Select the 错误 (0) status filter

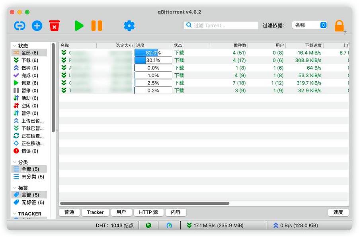(29, 151)
